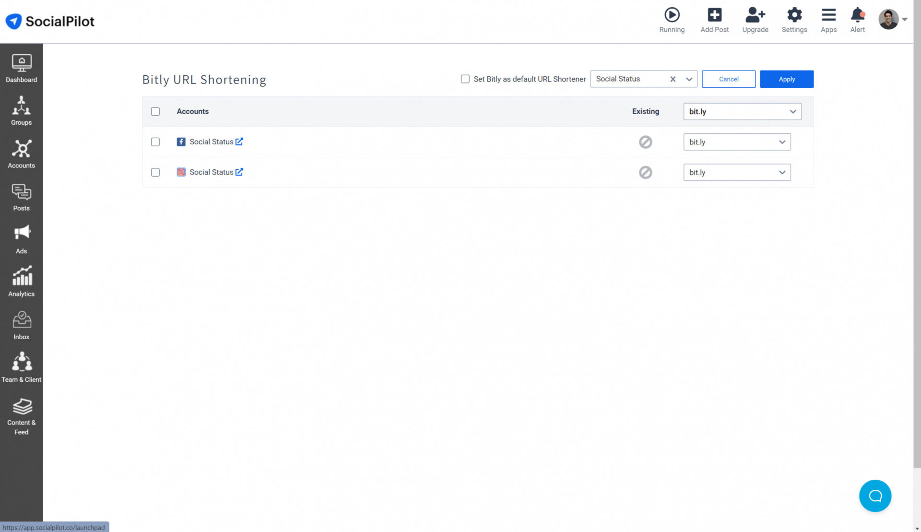Expand the profile dropdown arrow

pos(905,20)
